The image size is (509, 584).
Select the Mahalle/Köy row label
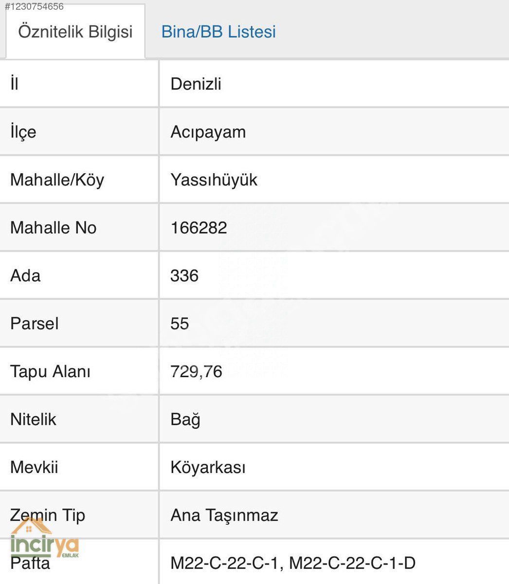click(57, 180)
